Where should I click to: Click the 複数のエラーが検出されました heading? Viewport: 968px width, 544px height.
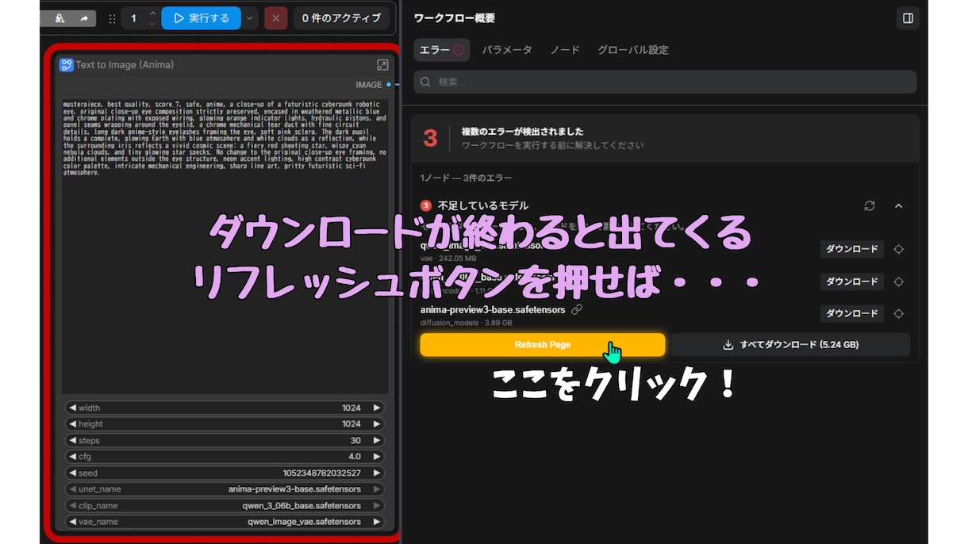click(x=523, y=132)
